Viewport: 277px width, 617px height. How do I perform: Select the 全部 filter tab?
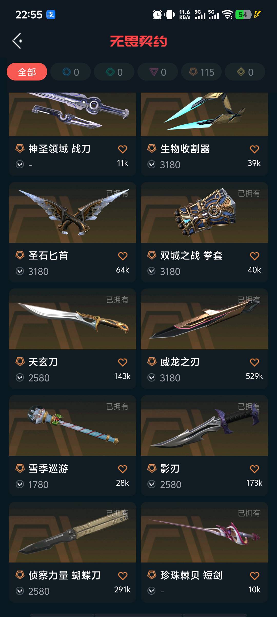pyautogui.click(x=27, y=72)
